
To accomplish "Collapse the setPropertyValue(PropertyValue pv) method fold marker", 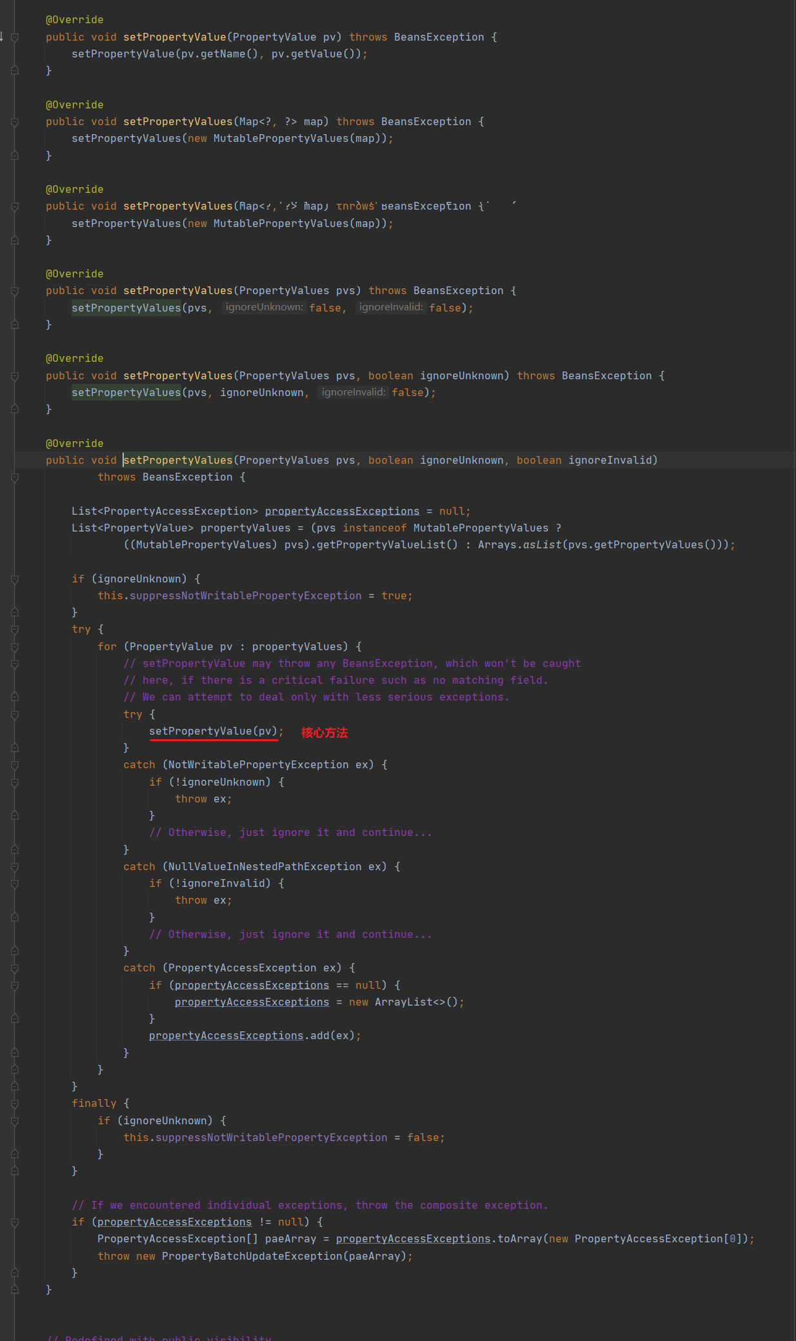I will tap(15, 37).
